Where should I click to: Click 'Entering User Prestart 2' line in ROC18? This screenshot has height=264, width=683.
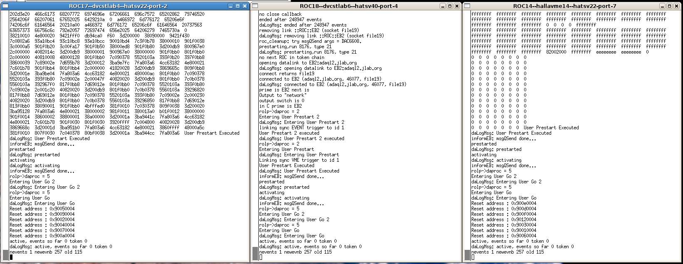tap(289, 117)
